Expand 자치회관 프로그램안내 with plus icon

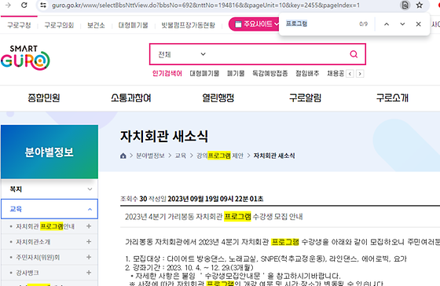point(89,226)
